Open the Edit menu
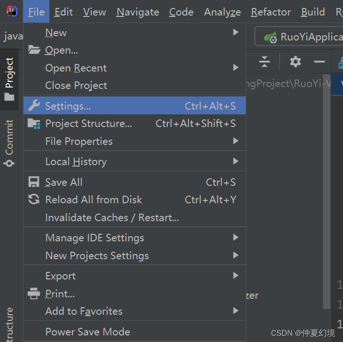This screenshot has height=342, width=343. coord(63,12)
